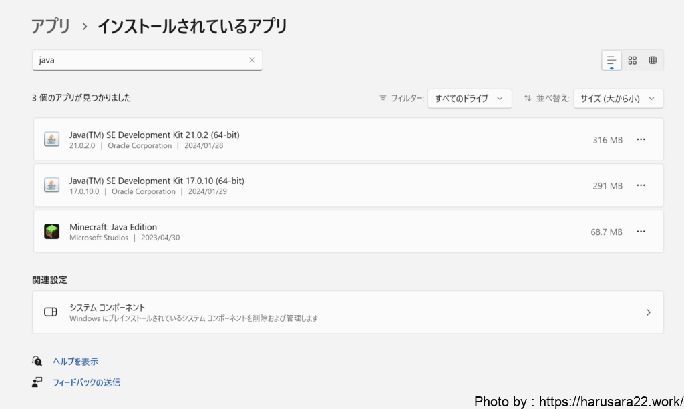Image resolution: width=684 pixels, height=409 pixels.
Task: Open the すべてのドライブ filter dropdown
Action: [470, 98]
